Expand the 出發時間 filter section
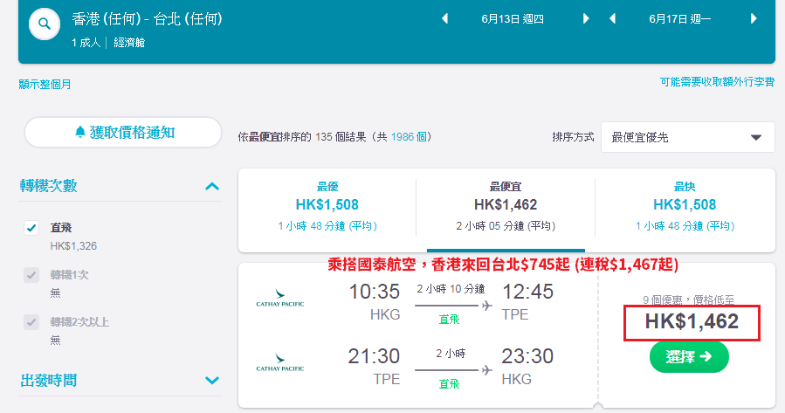Image resolution: width=785 pixels, height=413 pixels. coord(212,381)
